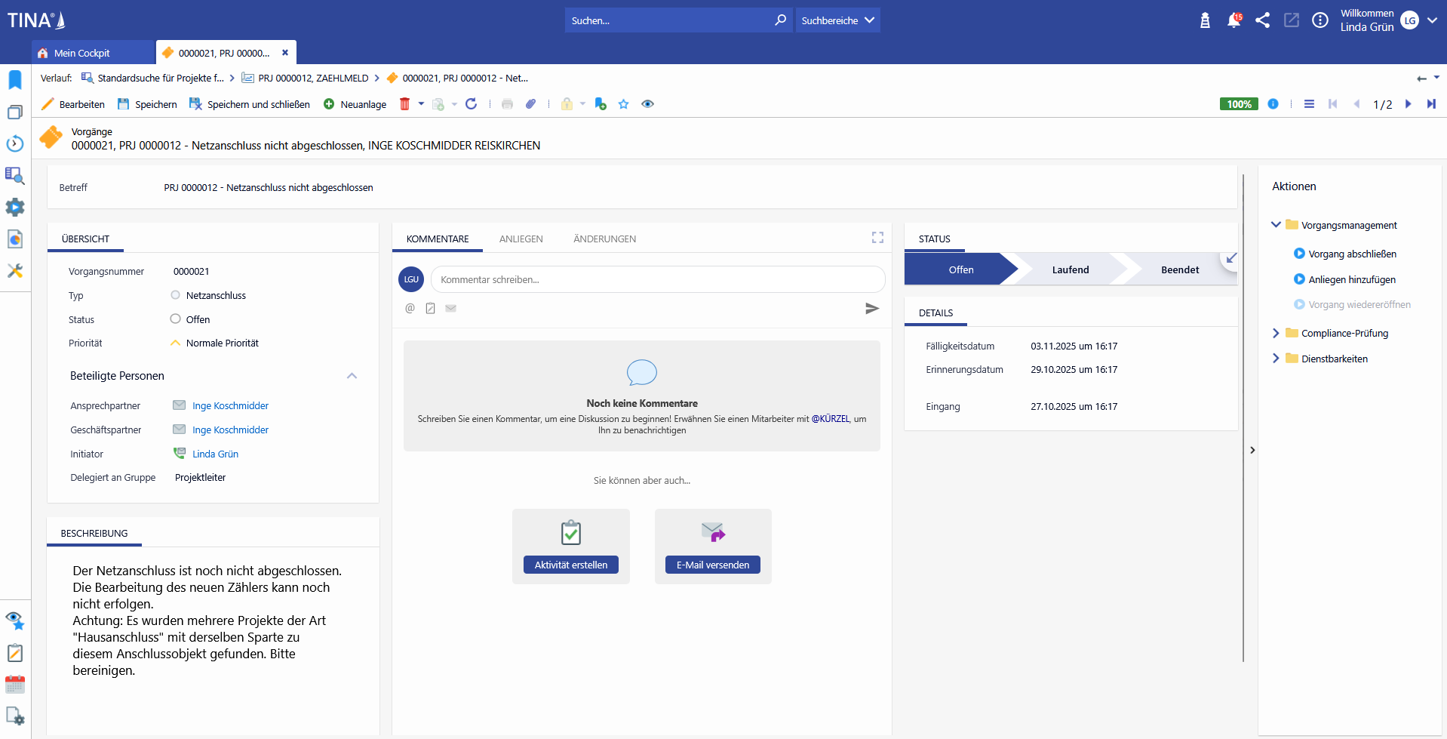Open the Suchbereiche dropdown

tap(837, 20)
